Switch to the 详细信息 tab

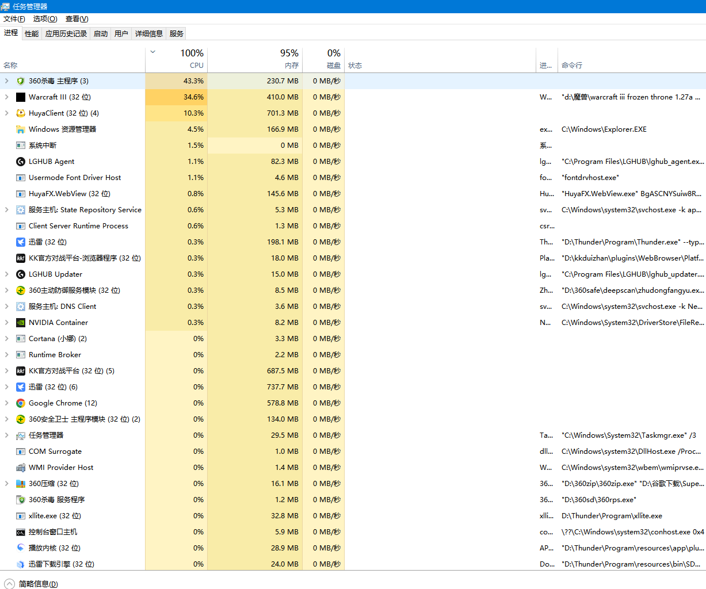coord(149,33)
